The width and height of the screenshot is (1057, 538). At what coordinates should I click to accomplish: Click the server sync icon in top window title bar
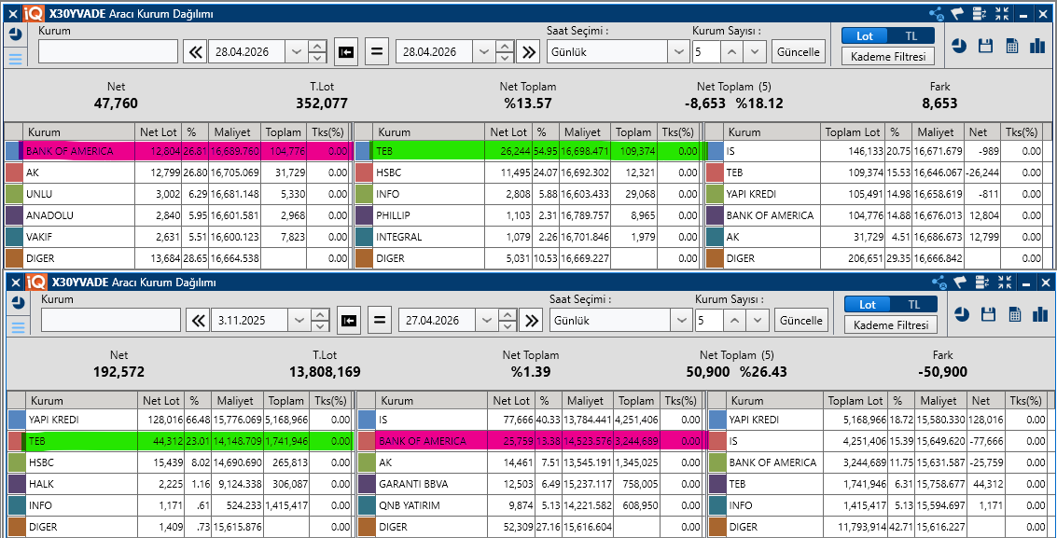[981, 13]
